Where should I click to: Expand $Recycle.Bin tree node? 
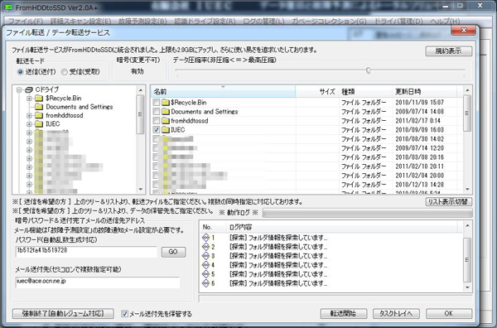click(x=29, y=99)
